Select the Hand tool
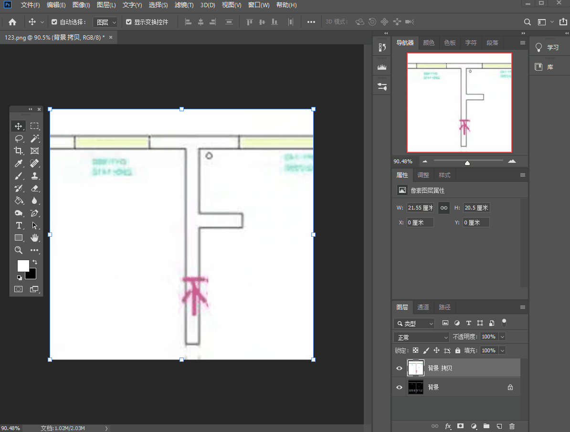This screenshot has width=570, height=432. (34, 238)
